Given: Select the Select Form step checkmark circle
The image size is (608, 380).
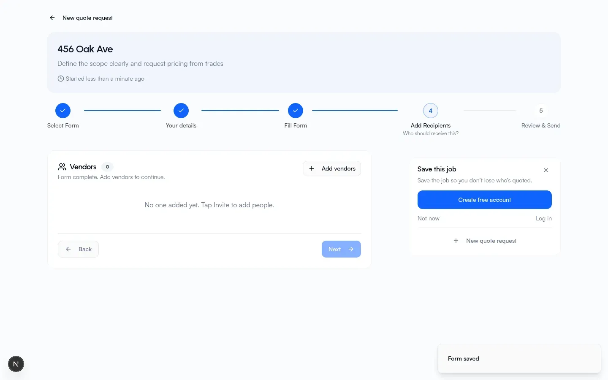Looking at the screenshot, I should [x=63, y=111].
